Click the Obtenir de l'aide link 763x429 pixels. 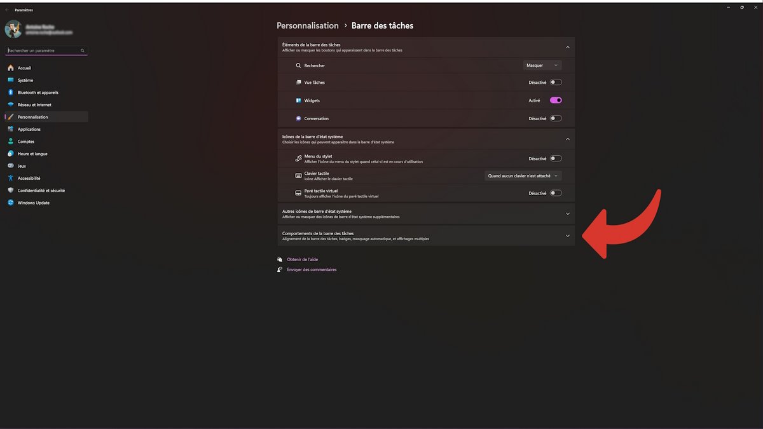(302, 259)
